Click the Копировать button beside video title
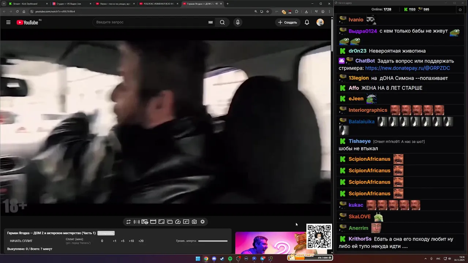Screen dimensions: 468x263 pos(106,233)
